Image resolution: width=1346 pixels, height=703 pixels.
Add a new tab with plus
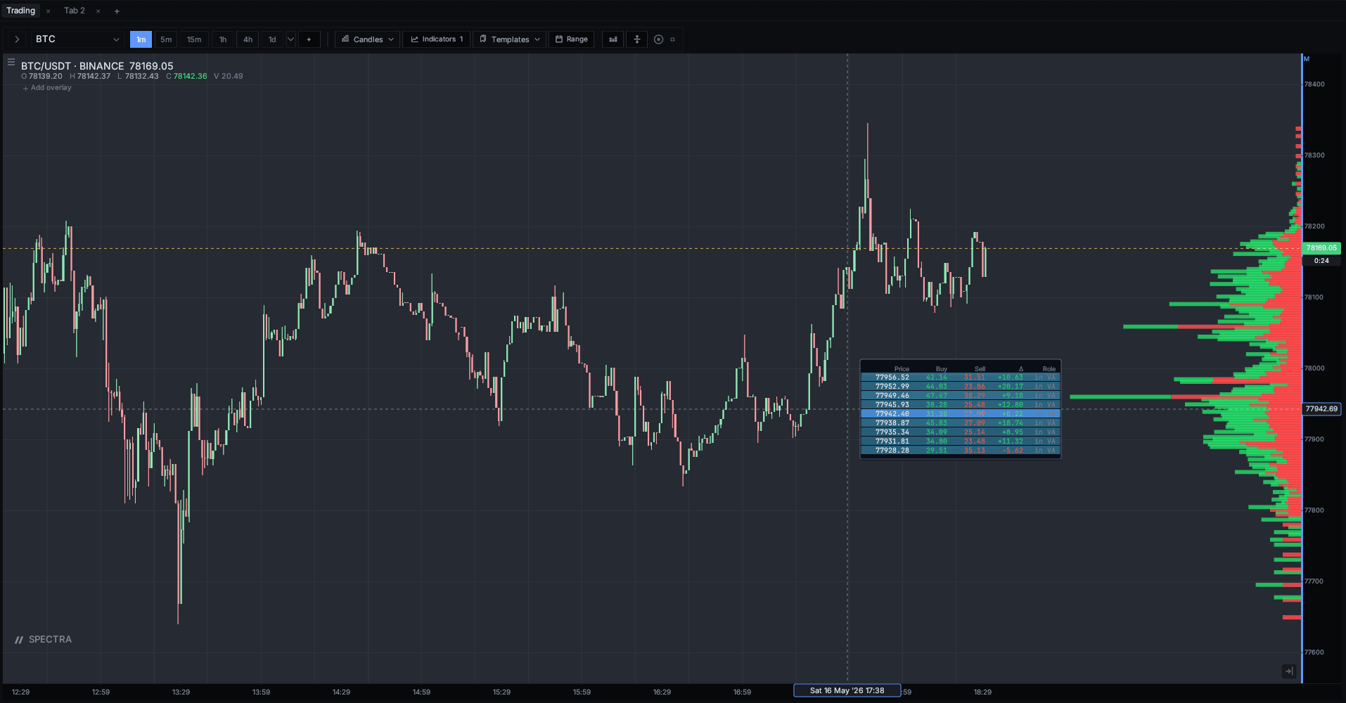(117, 11)
